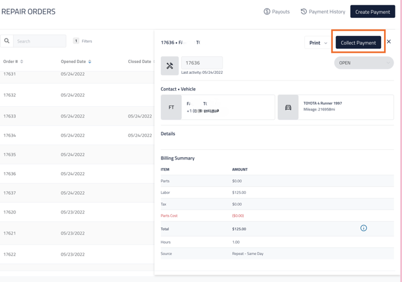Sort by Opened Date column
Image resolution: width=402 pixels, height=282 pixels.
pyautogui.click(x=76, y=61)
